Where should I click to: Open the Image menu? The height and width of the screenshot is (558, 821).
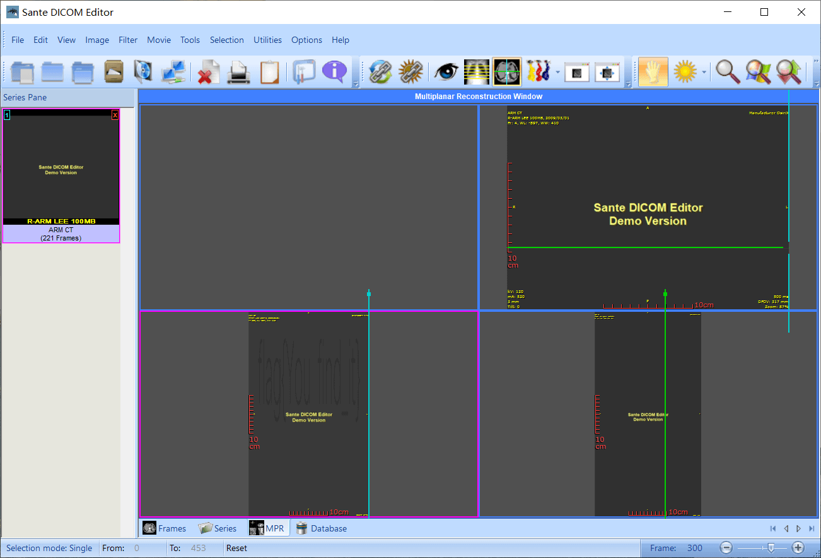coord(97,40)
